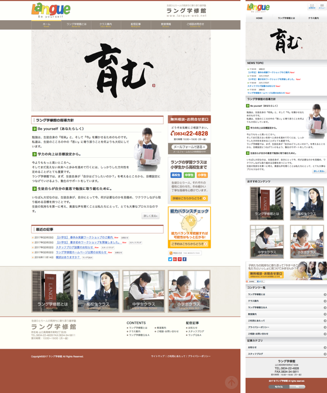
Task: Click the メールフォームで送る button
Action: point(189,147)
